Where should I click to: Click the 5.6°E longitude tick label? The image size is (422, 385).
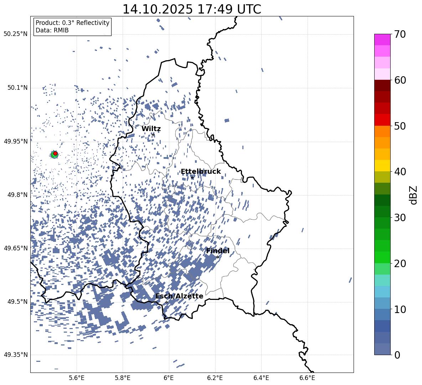(x=77, y=378)
